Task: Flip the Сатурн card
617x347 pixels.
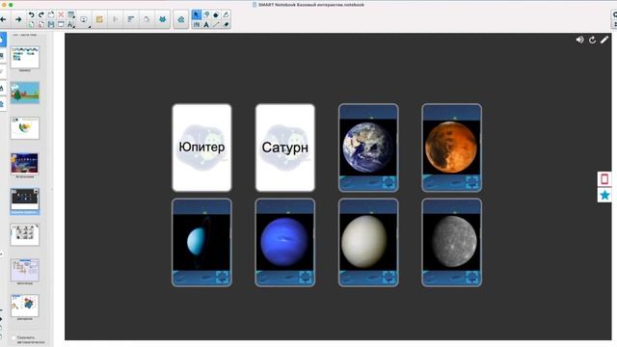Action: tap(285, 147)
